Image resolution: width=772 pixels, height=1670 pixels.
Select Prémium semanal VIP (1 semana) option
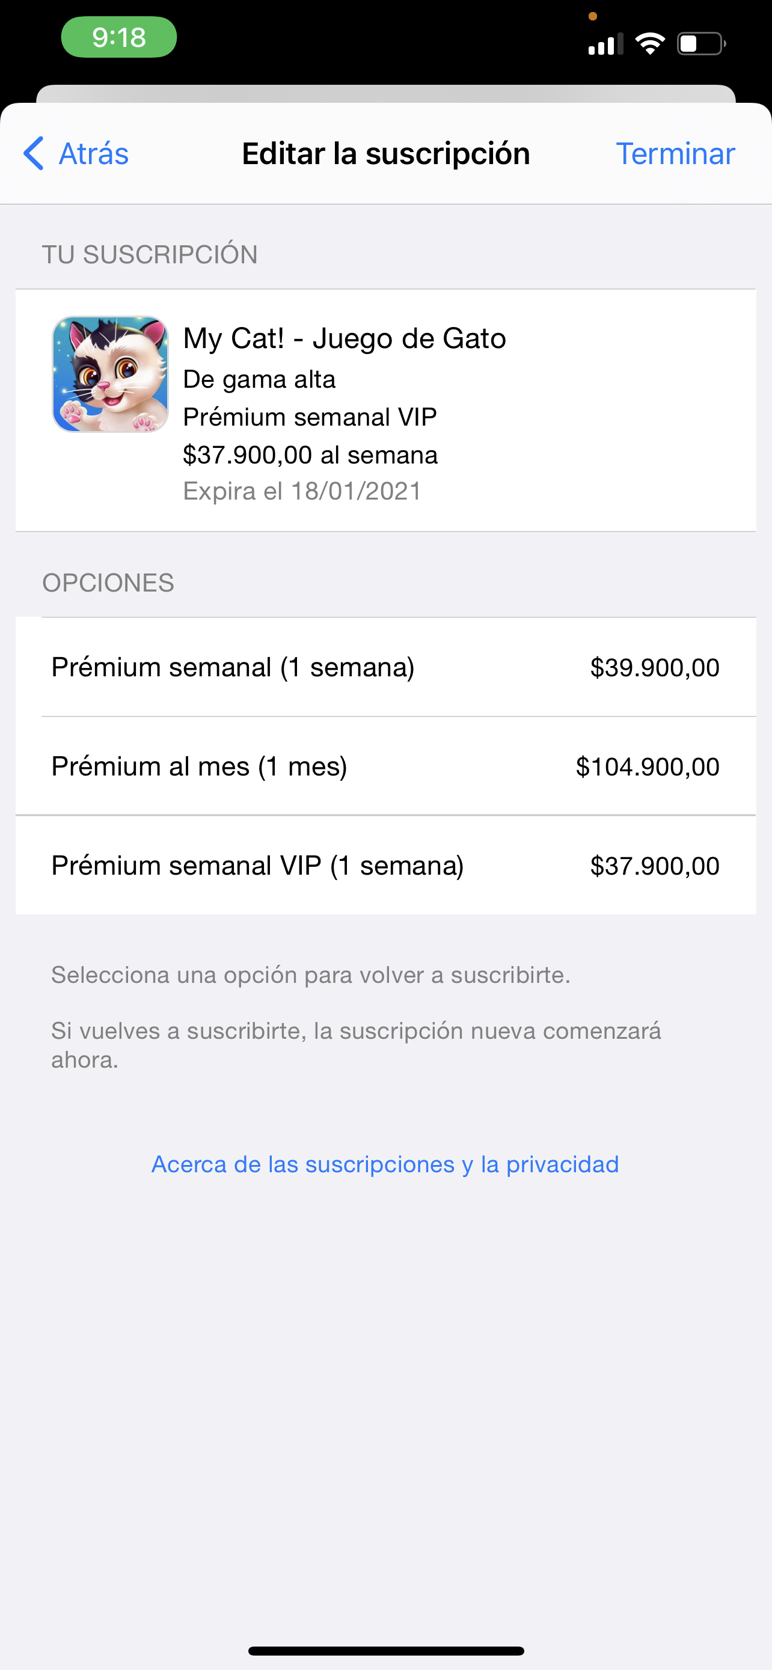[258, 866]
